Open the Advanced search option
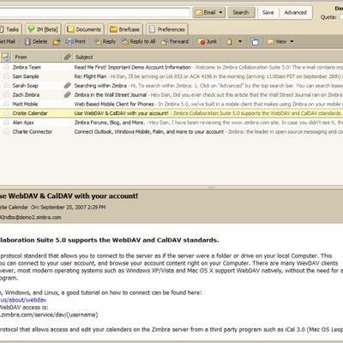The image size is (343, 343). coord(295,13)
